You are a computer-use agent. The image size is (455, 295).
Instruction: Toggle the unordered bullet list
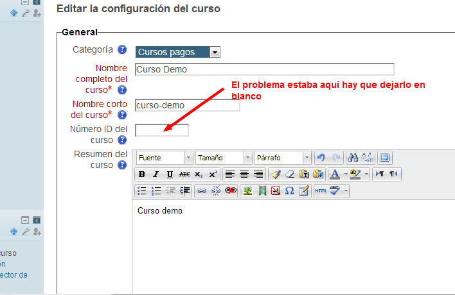(142, 190)
